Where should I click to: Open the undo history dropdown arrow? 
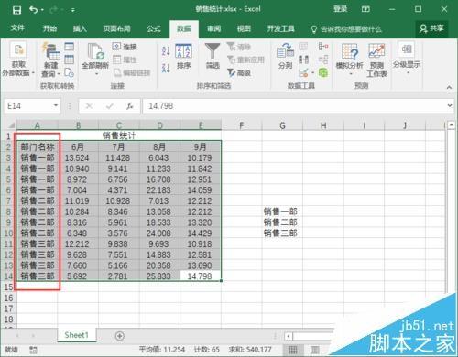42,10
